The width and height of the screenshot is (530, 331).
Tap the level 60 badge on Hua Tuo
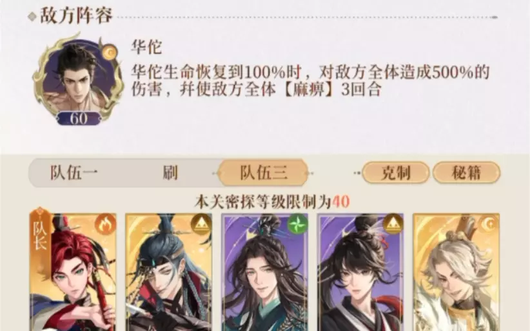[79, 118]
